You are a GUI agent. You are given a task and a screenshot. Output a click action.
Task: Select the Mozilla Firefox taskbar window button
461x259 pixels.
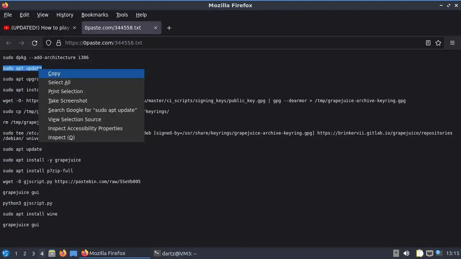pos(115,253)
